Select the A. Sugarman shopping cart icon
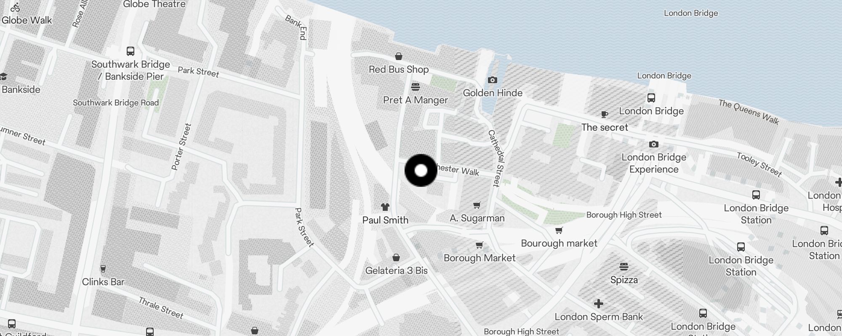 (x=477, y=205)
